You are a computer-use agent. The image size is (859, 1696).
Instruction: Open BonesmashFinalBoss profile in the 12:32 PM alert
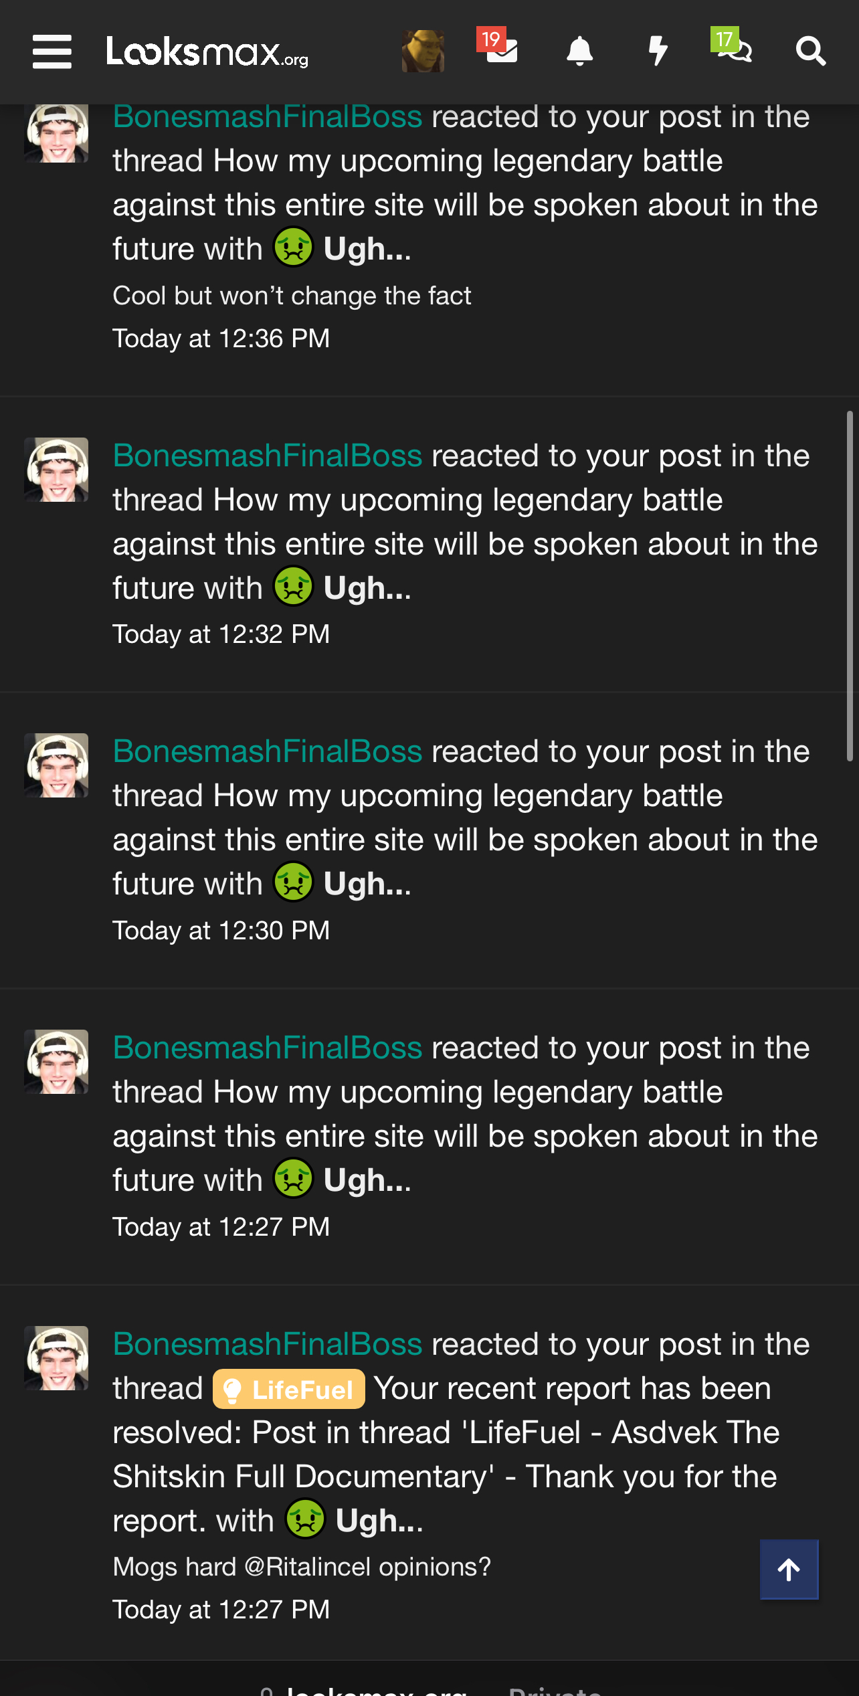click(x=268, y=456)
